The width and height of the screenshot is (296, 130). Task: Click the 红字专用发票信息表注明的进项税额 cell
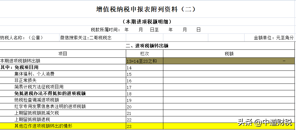tap(50, 107)
